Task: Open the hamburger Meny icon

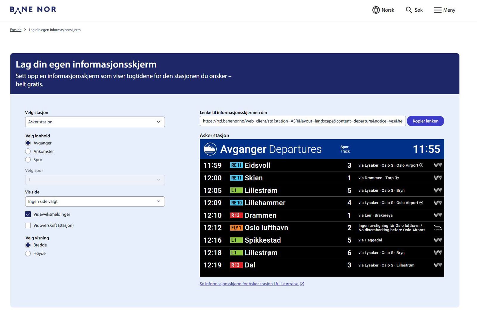Action: [x=437, y=10]
